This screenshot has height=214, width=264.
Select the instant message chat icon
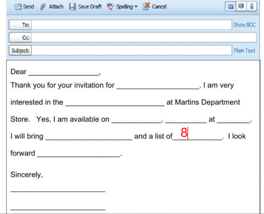[x=241, y=6]
